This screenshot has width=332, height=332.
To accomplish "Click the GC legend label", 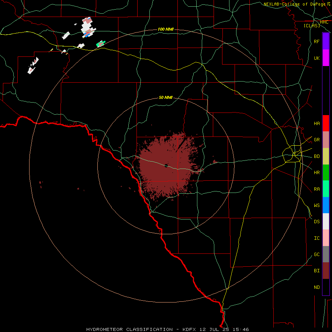I will point(317,255).
